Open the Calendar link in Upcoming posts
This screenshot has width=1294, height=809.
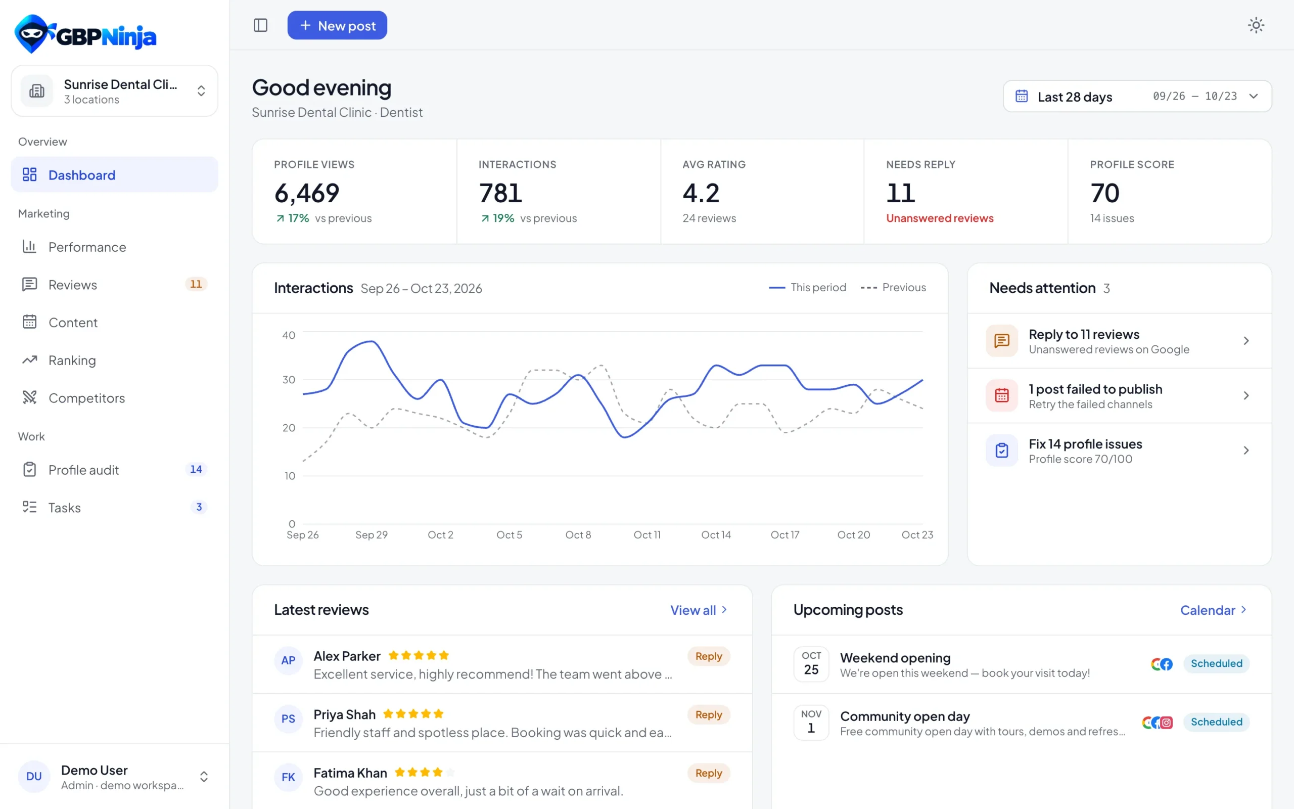[x=1213, y=610]
